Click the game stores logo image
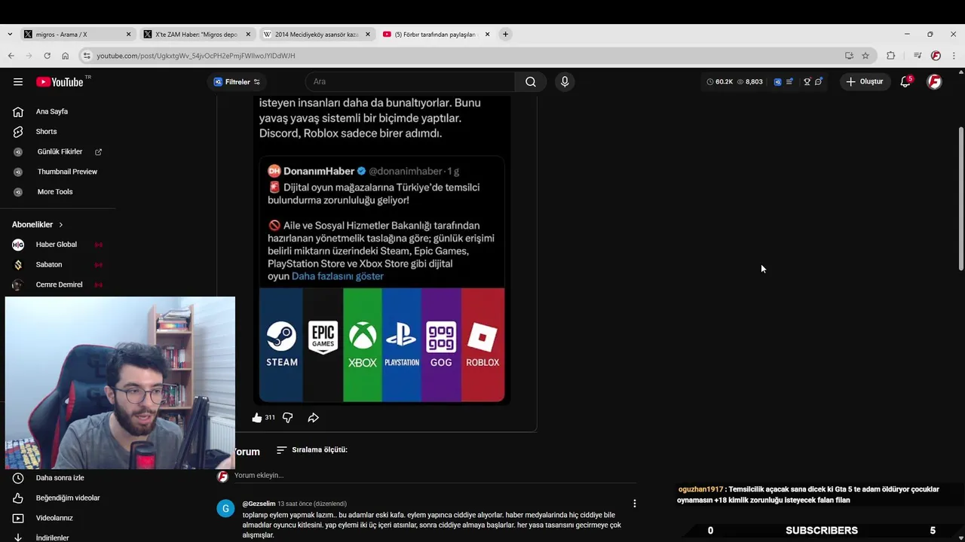The height and width of the screenshot is (542, 965). (382, 345)
